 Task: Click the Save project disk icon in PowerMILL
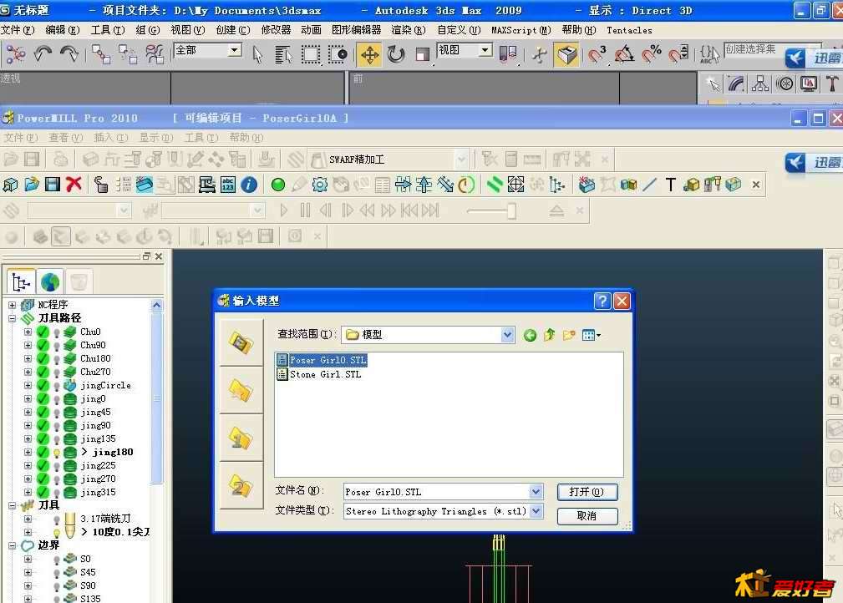click(52, 185)
